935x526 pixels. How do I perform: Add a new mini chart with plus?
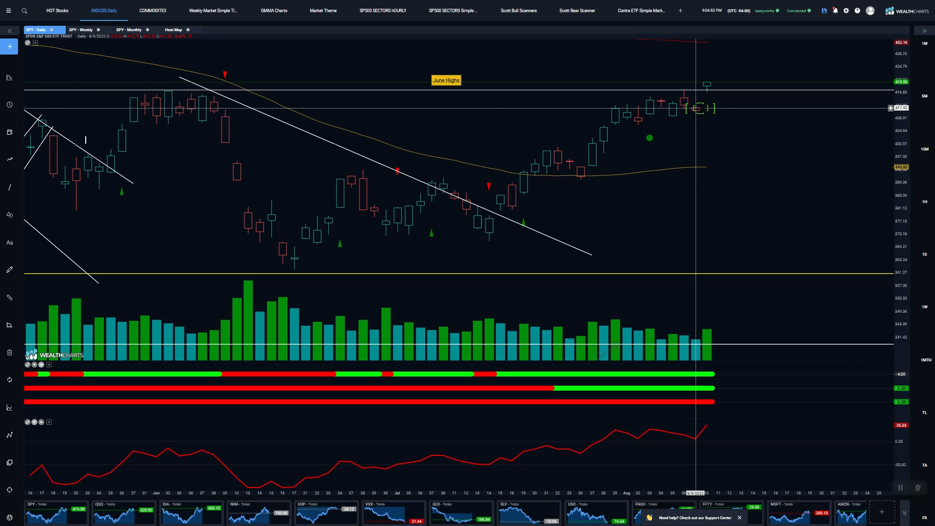coord(882,512)
